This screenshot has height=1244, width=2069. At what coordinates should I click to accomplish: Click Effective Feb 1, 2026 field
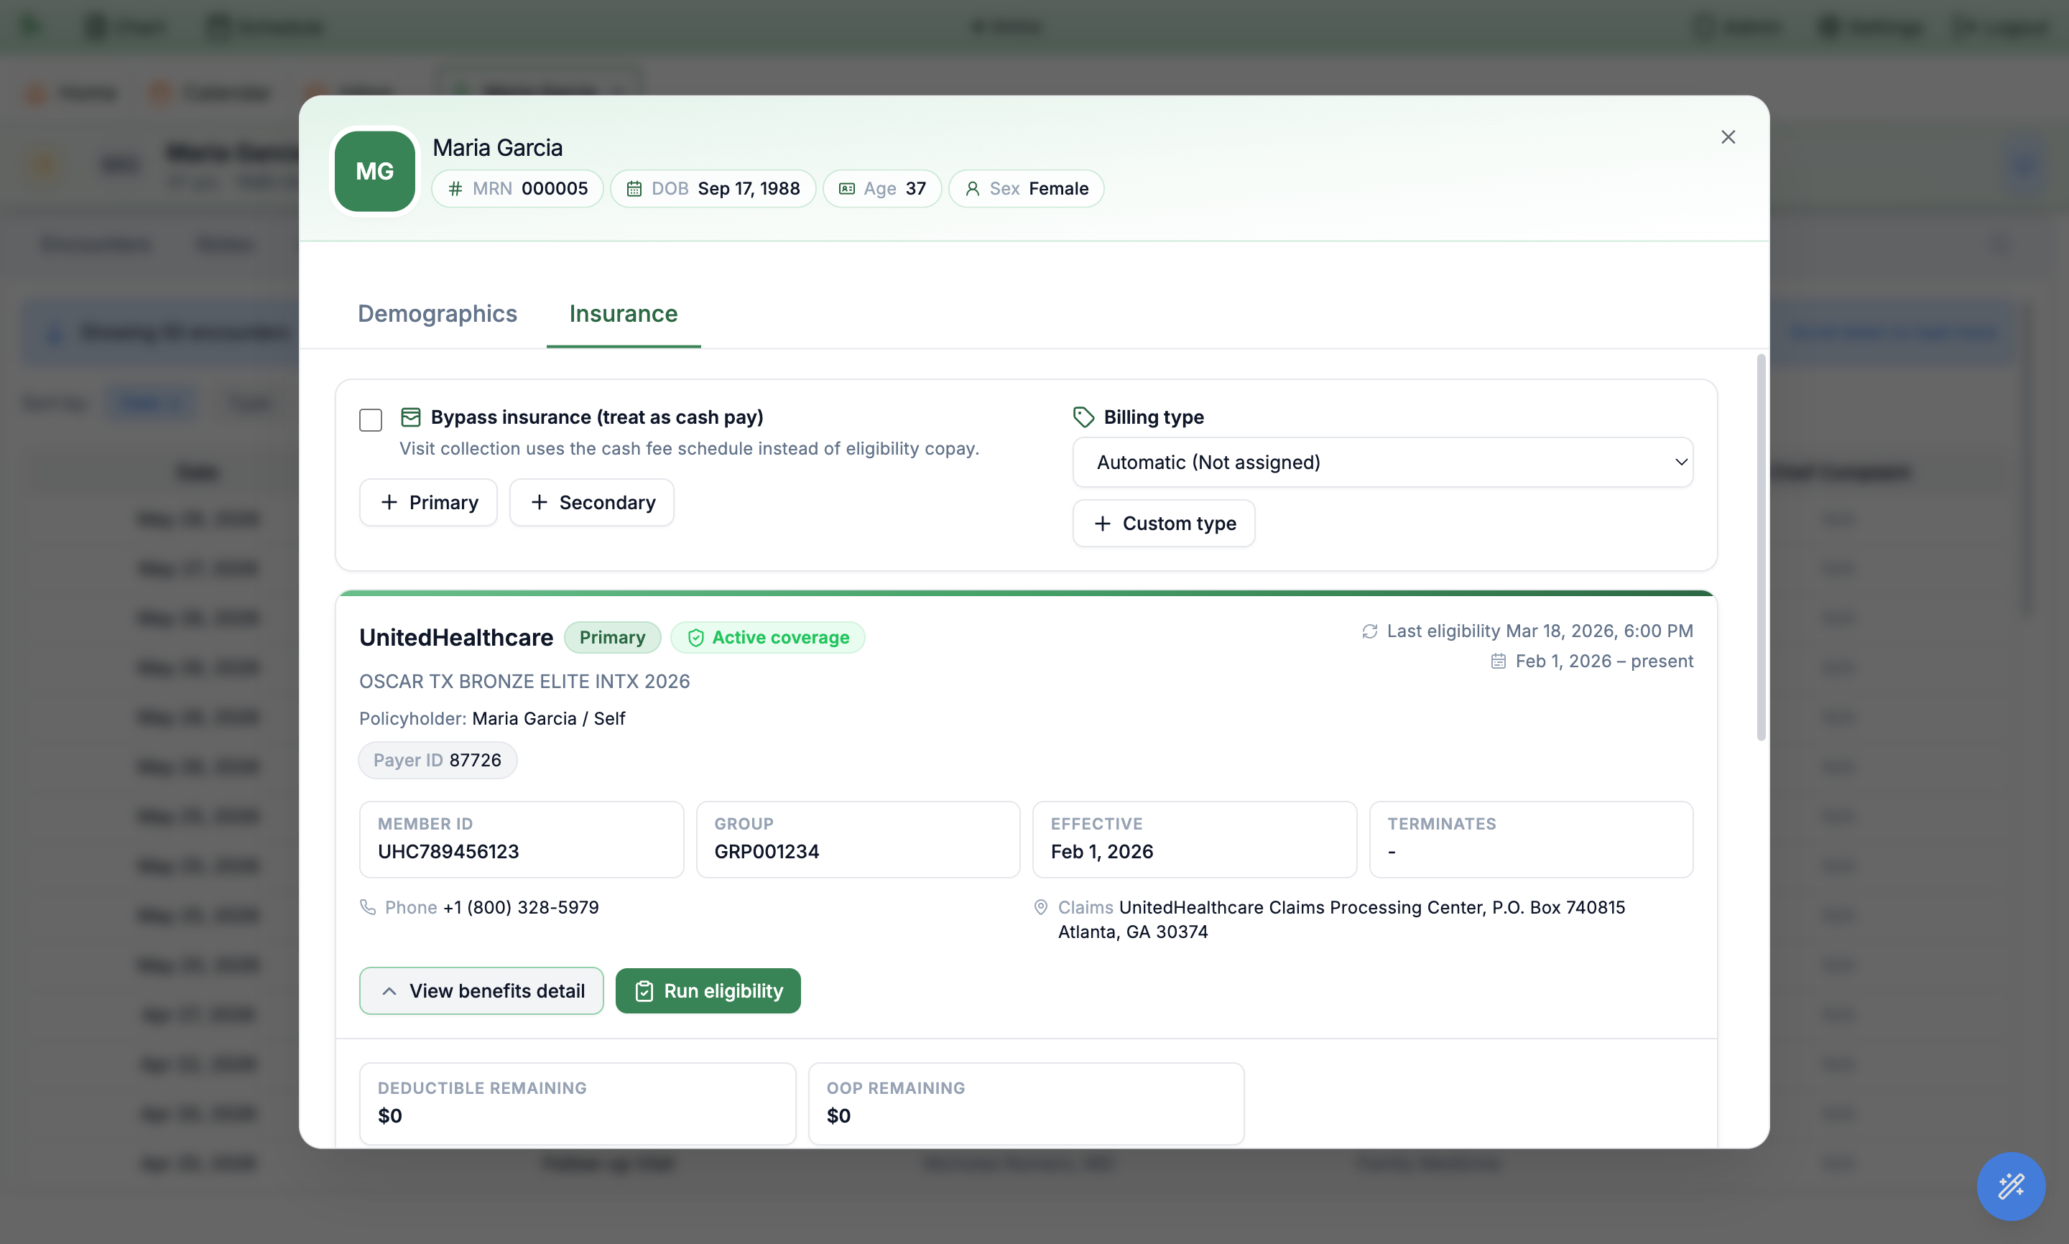pos(1195,839)
